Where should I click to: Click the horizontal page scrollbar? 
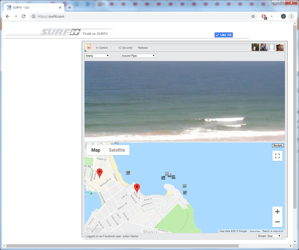click(x=122, y=246)
